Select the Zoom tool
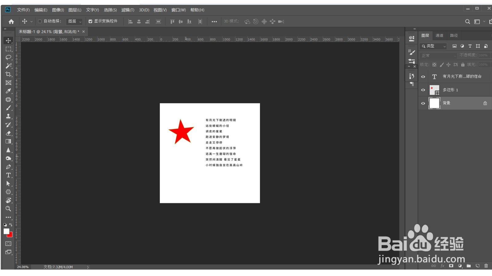492x276 pixels. (x=8, y=209)
